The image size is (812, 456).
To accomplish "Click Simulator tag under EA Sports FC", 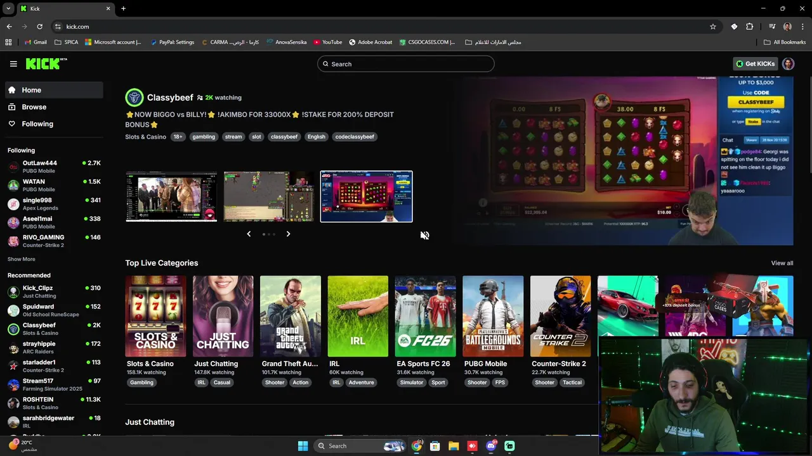I will 411,383.
